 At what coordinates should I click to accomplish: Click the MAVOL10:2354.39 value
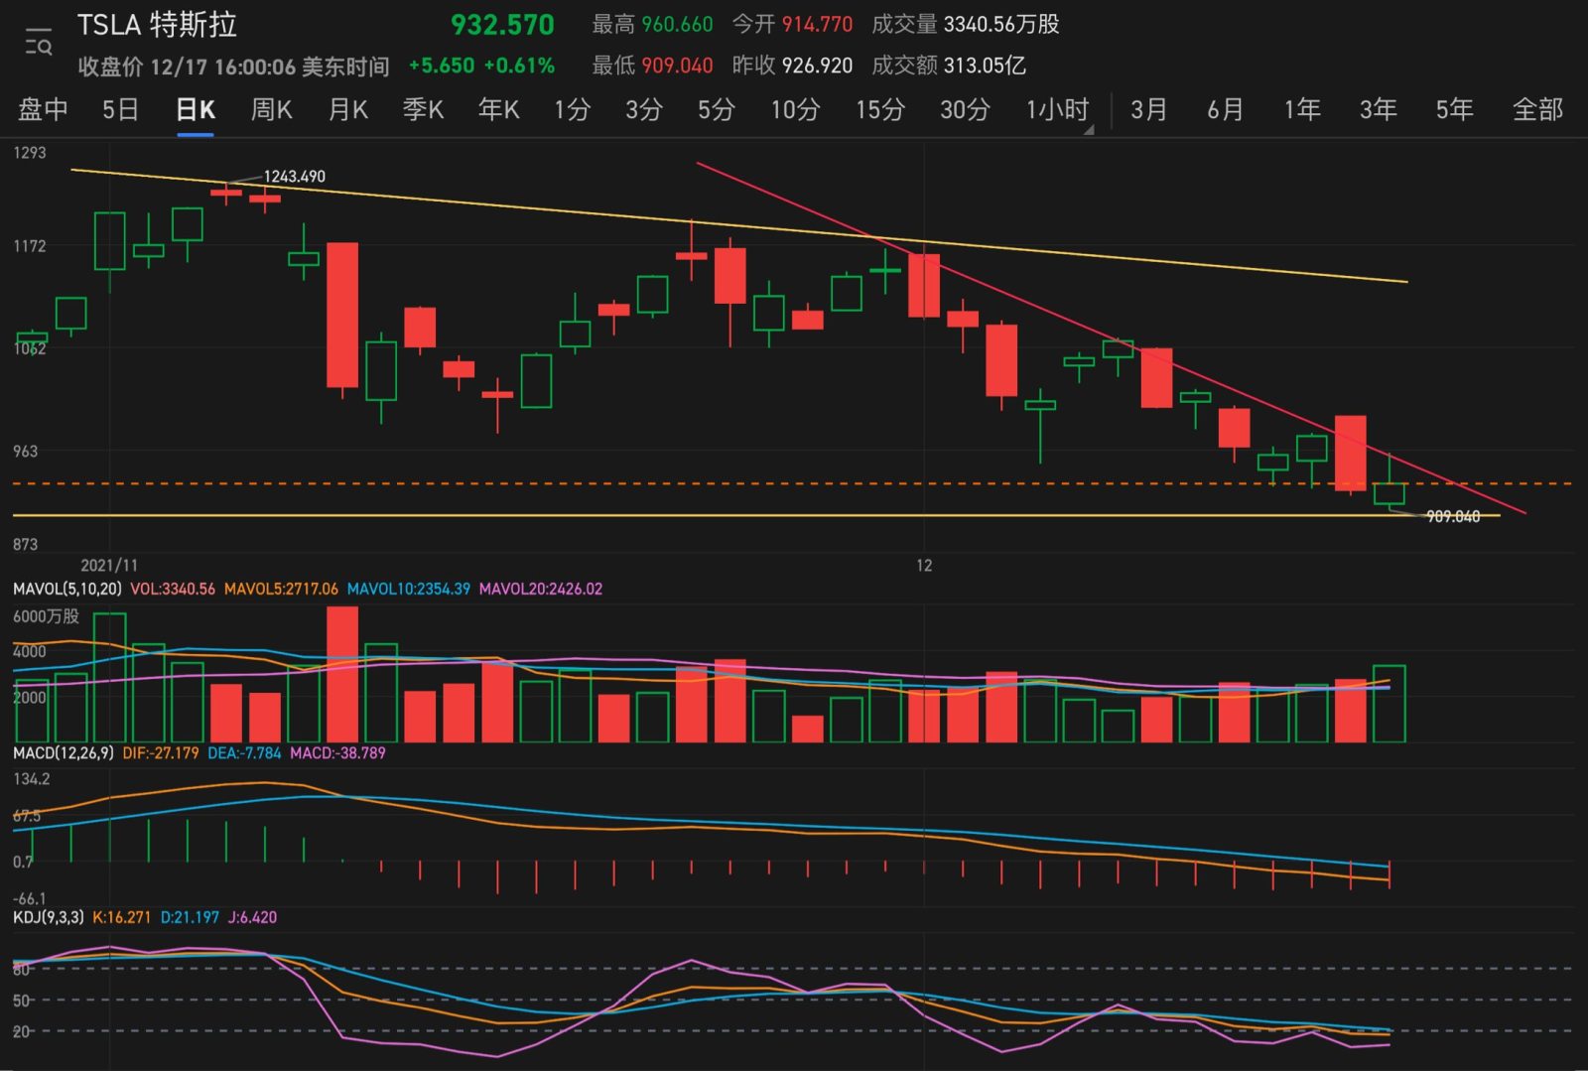pos(409,589)
